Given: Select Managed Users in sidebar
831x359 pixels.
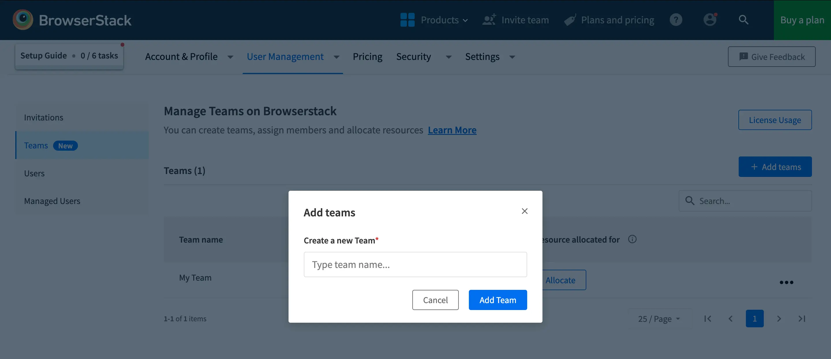Looking at the screenshot, I should pos(52,201).
